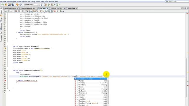Click the Uncomment lines editor icon

[63, 11]
